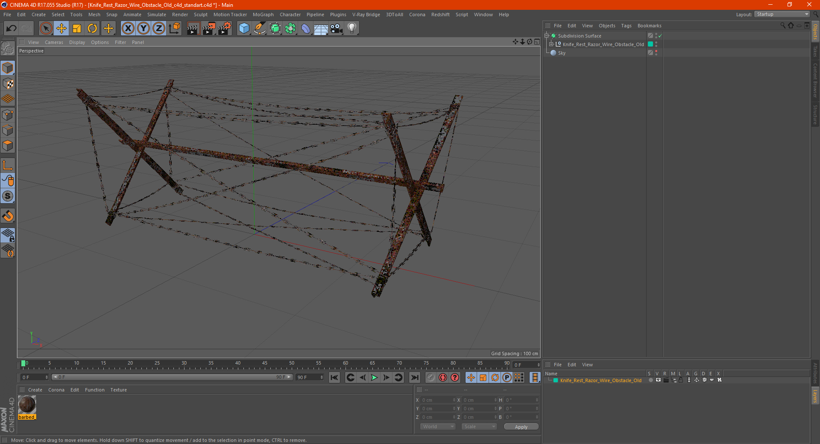The image size is (820, 444).
Task: Expand Subdivision Surface tree node
Action: tap(547, 36)
